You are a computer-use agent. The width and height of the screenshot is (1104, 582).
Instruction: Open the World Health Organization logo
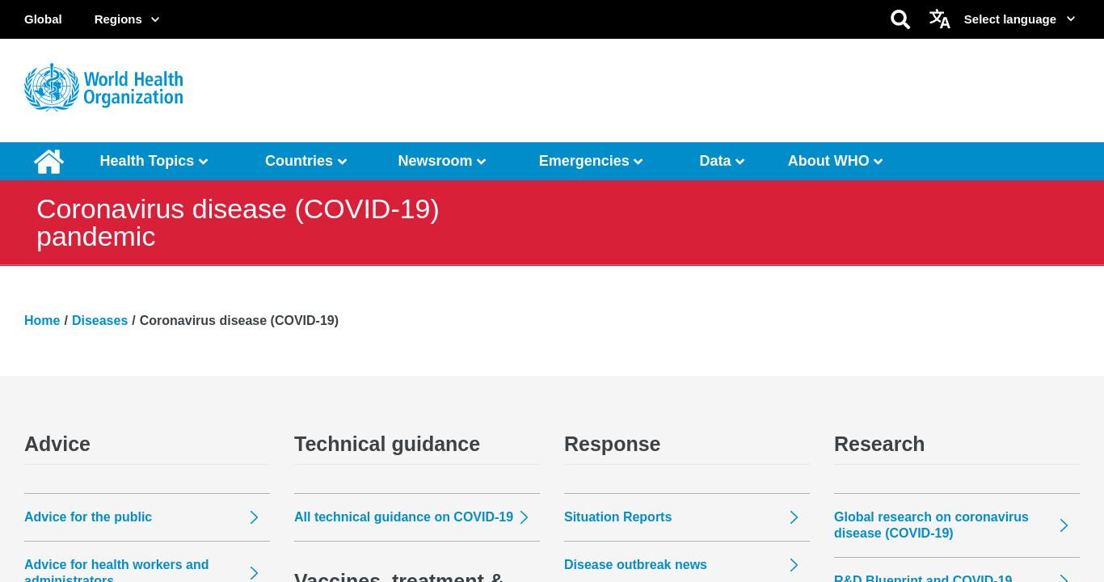(x=103, y=86)
